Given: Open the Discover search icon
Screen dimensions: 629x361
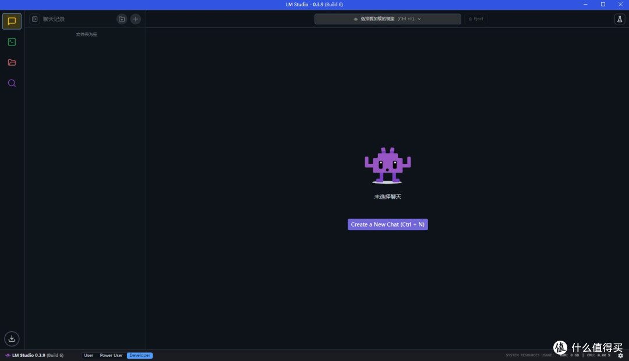Looking at the screenshot, I should (x=12, y=83).
